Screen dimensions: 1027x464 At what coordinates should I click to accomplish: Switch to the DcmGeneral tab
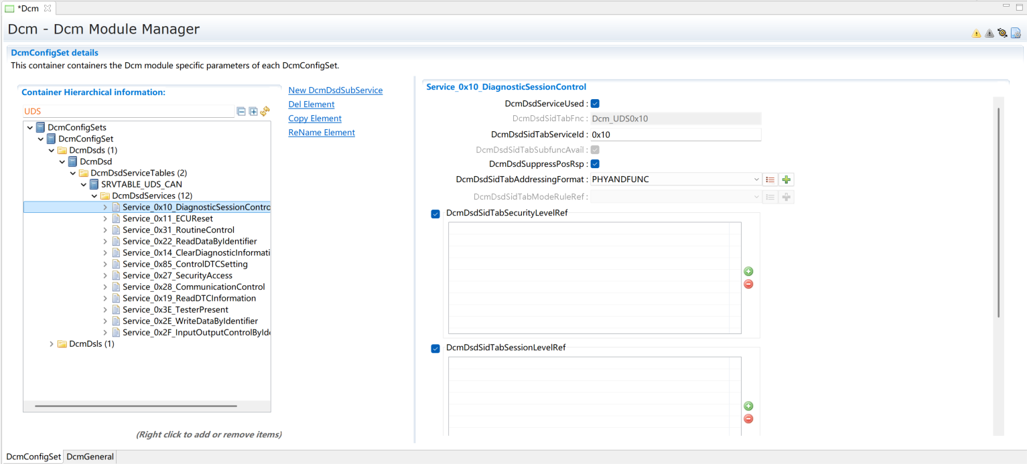click(90, 457)
